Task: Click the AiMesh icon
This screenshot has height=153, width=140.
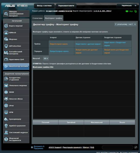Action: 6,33
